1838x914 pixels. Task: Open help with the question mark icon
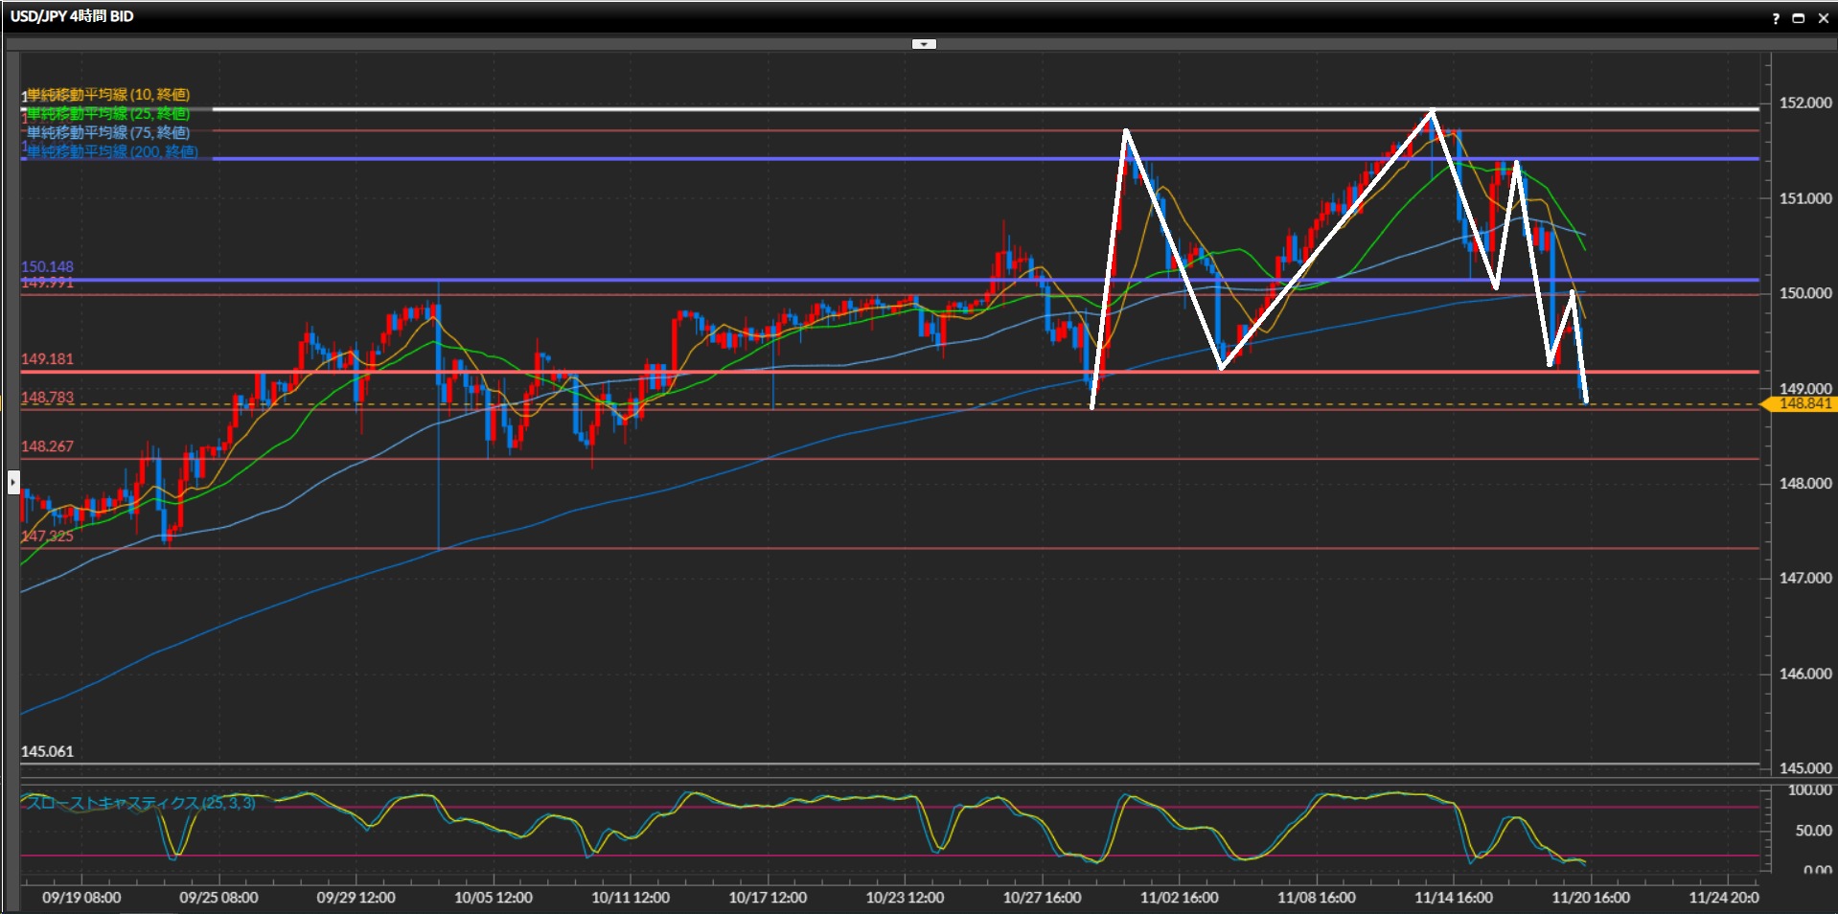point(1775,18)
